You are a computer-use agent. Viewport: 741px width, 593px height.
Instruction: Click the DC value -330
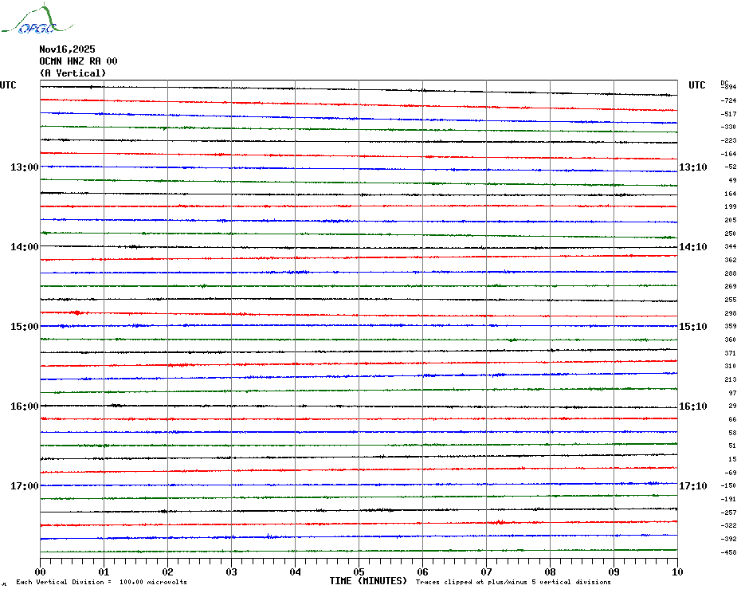(x=728, y=128)
